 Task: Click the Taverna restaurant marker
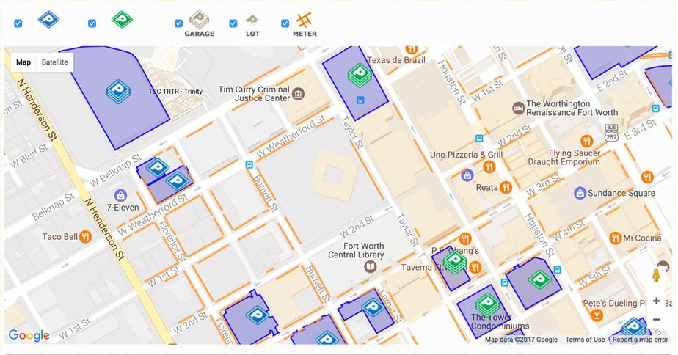point(475,267)
